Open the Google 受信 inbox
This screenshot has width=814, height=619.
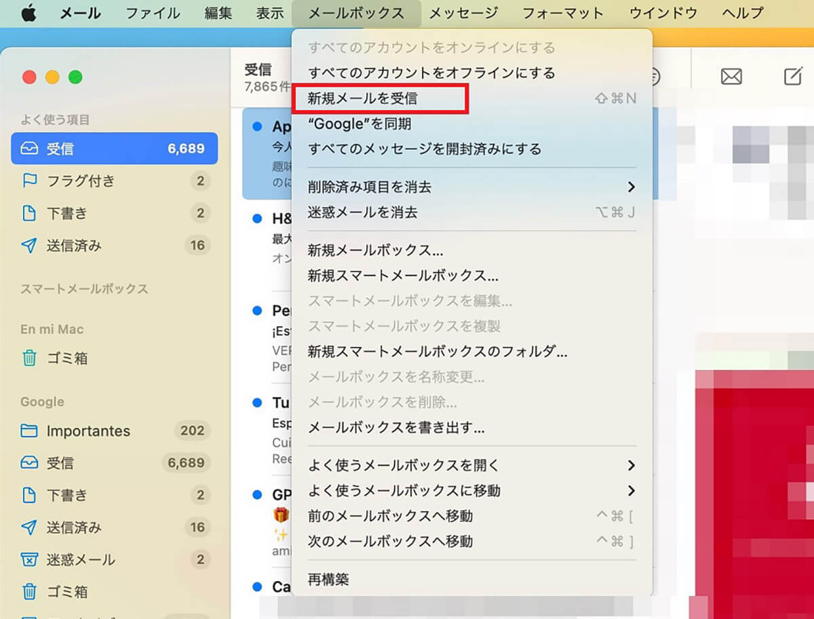[x=114, y=463]
